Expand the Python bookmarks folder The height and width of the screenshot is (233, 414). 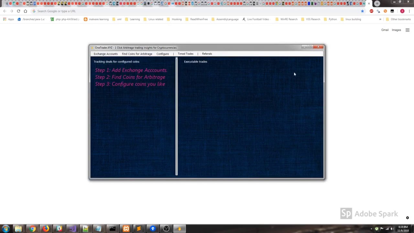coord(330,19)
